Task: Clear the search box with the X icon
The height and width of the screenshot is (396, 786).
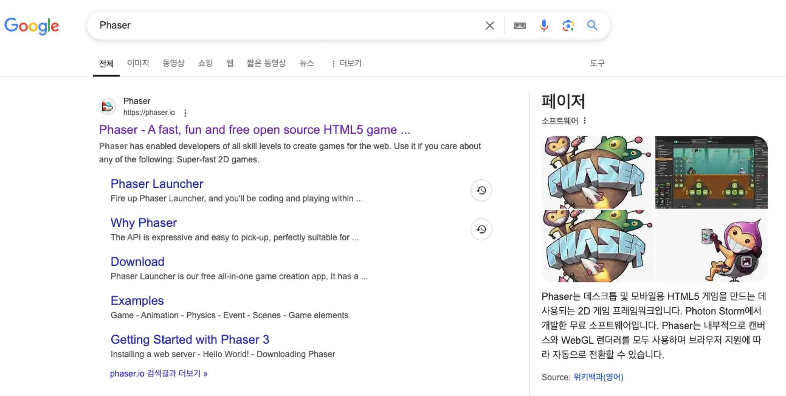Action: click(x=490, y=25)
